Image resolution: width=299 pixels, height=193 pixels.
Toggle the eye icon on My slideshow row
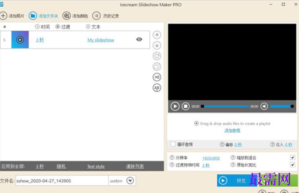pos(139,39)
